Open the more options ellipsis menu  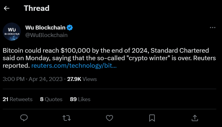tap(212, 27)
